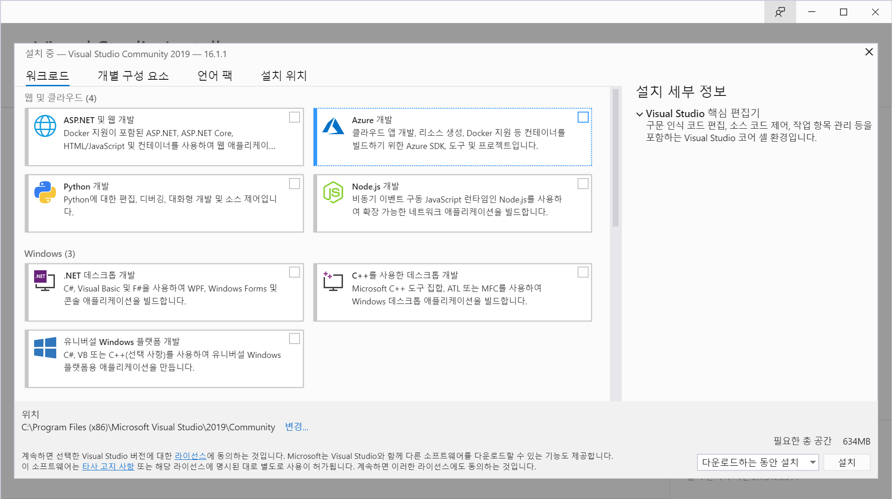Switch to the 언어 팩 tab
The image size is (892, 499).
click(x=215, y=76)
